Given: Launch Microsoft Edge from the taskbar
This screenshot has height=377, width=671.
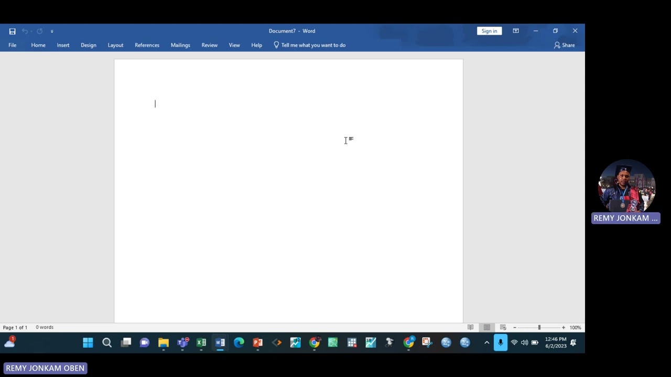Looking at the screenshot, I should coord(239,342).
